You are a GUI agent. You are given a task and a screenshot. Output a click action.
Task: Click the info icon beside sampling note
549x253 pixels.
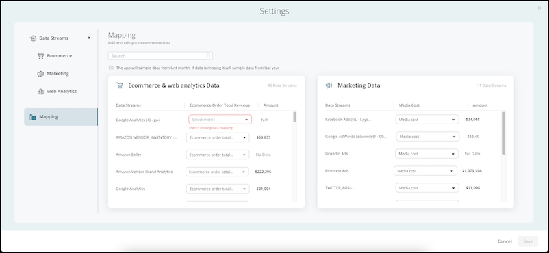pyautogui.click(x=111, y=68)
